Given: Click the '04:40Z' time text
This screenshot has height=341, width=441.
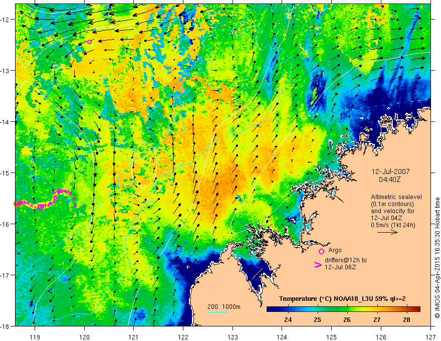Looking at the screenshot, I should [x=390, y=179].
